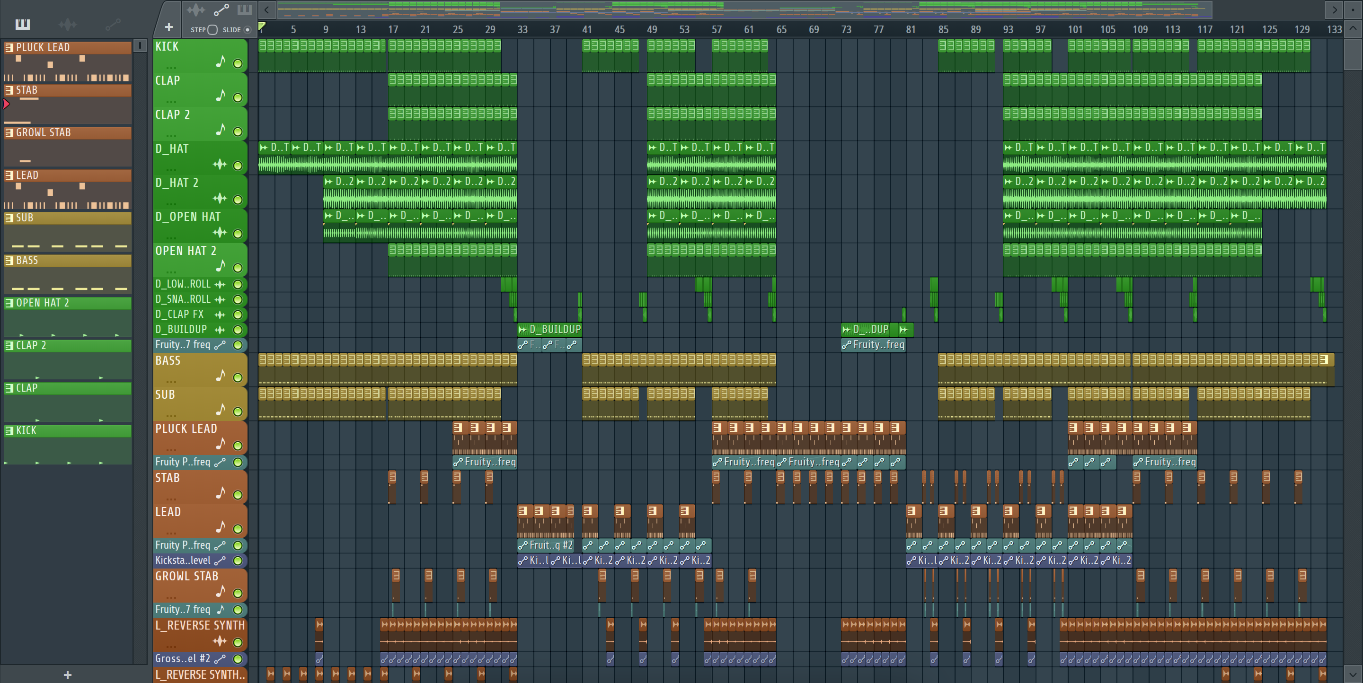The height and width of the screenshot is (683, 1363).
Task: Click the note icon on LEAD track
Action: click(x=221, y=527)
